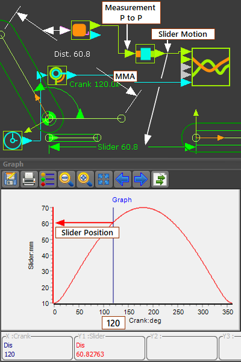
Task: Click the Y1 Slider value 60.82763
Action: click(x=90, y=354)
